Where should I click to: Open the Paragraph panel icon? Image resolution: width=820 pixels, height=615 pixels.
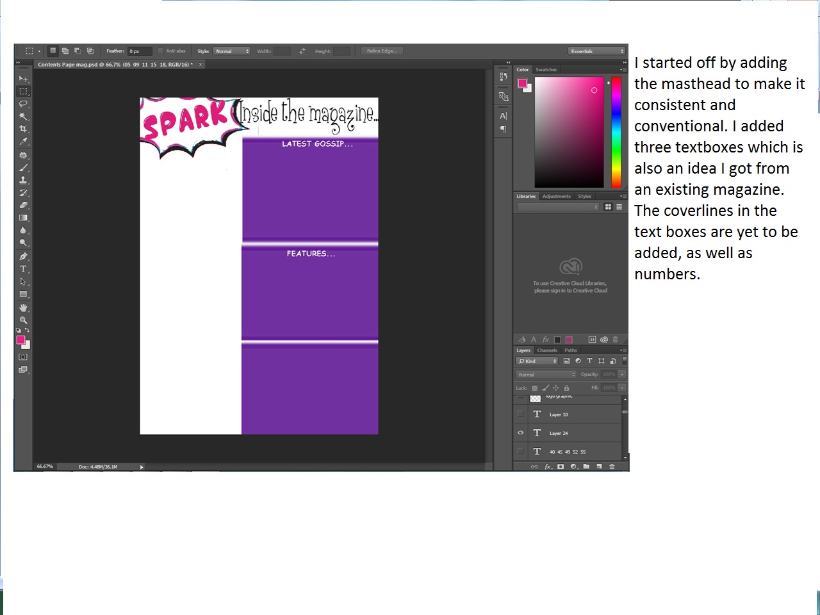pyautogui.click(x=504, y=129)
